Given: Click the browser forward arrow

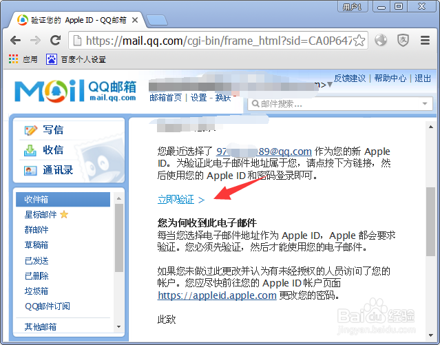Looking at the screenshot, I should tap(35, 41).
